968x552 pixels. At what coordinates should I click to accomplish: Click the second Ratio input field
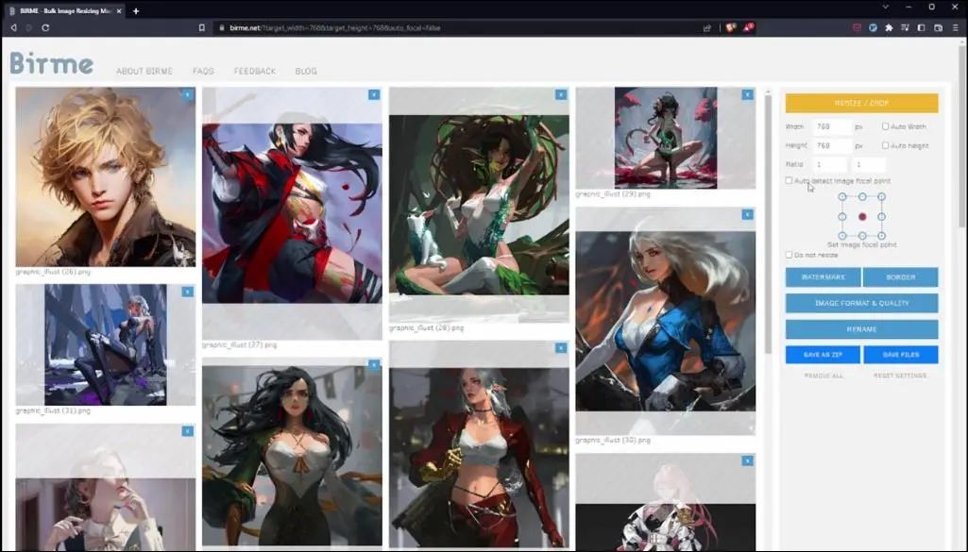(x=869, y=165)
